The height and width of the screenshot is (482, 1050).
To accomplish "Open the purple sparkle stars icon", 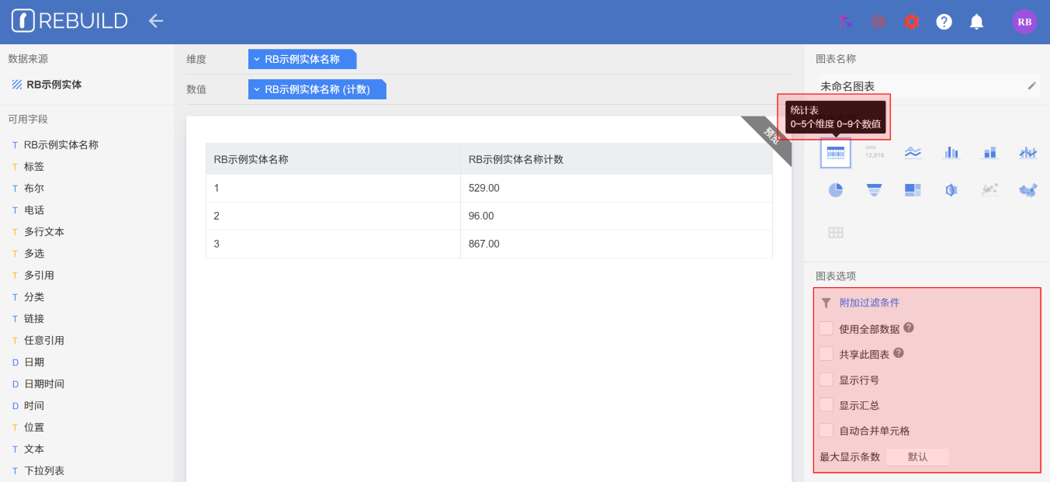I will [845, 22].
